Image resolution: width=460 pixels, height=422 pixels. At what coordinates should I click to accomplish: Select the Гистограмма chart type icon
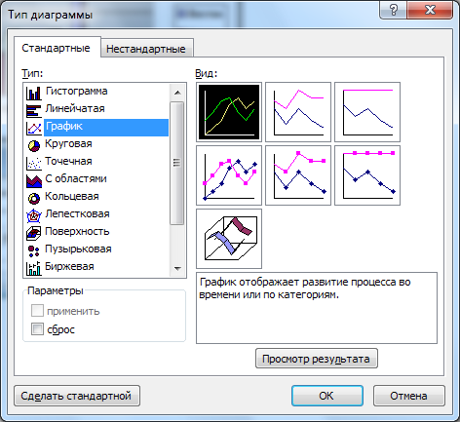[x=34, y=93]
